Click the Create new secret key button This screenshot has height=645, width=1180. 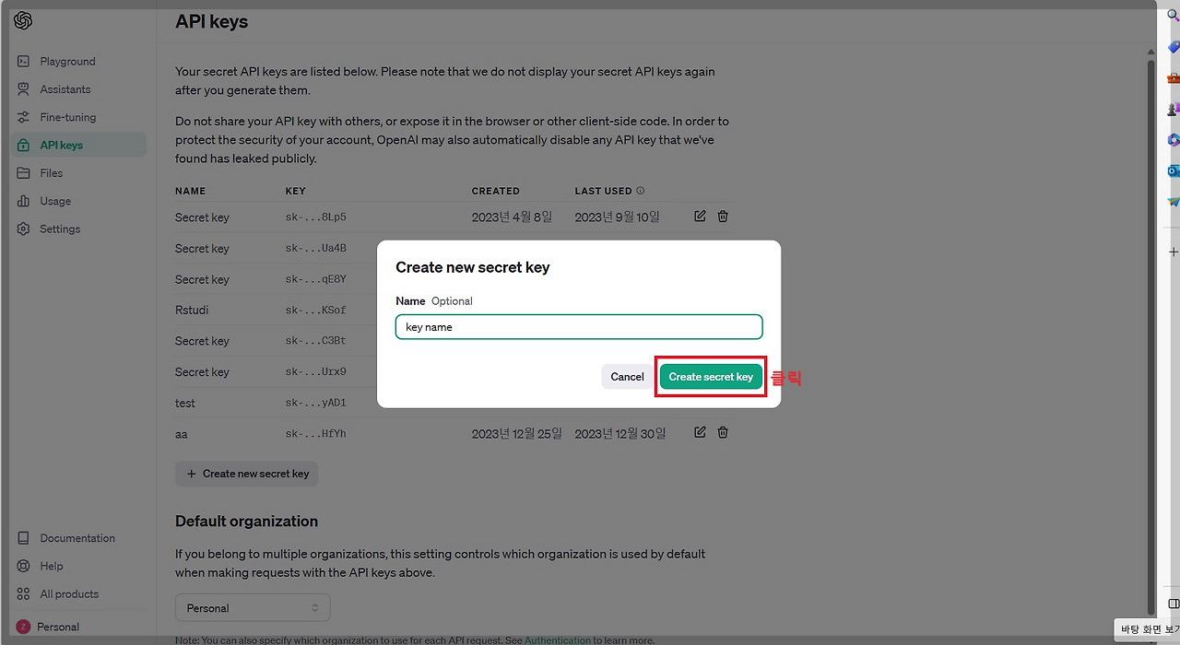247,474
